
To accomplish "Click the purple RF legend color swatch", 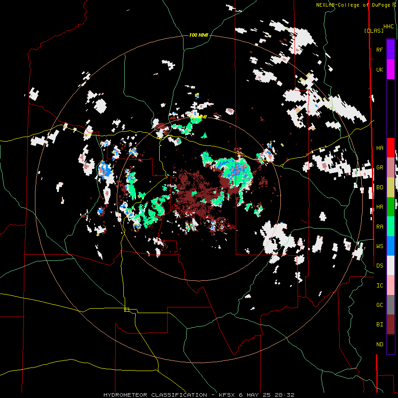I will coord(390,50).
